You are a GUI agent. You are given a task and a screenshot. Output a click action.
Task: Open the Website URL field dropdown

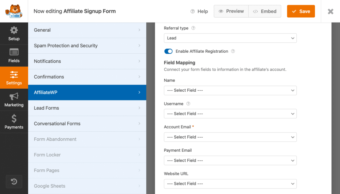pyautogui.click(x=230, y=184)
